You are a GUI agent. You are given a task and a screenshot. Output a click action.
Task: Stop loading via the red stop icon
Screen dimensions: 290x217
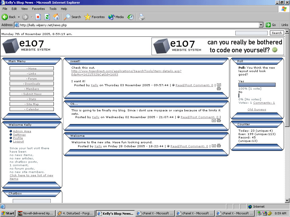[x=39, y=17]
